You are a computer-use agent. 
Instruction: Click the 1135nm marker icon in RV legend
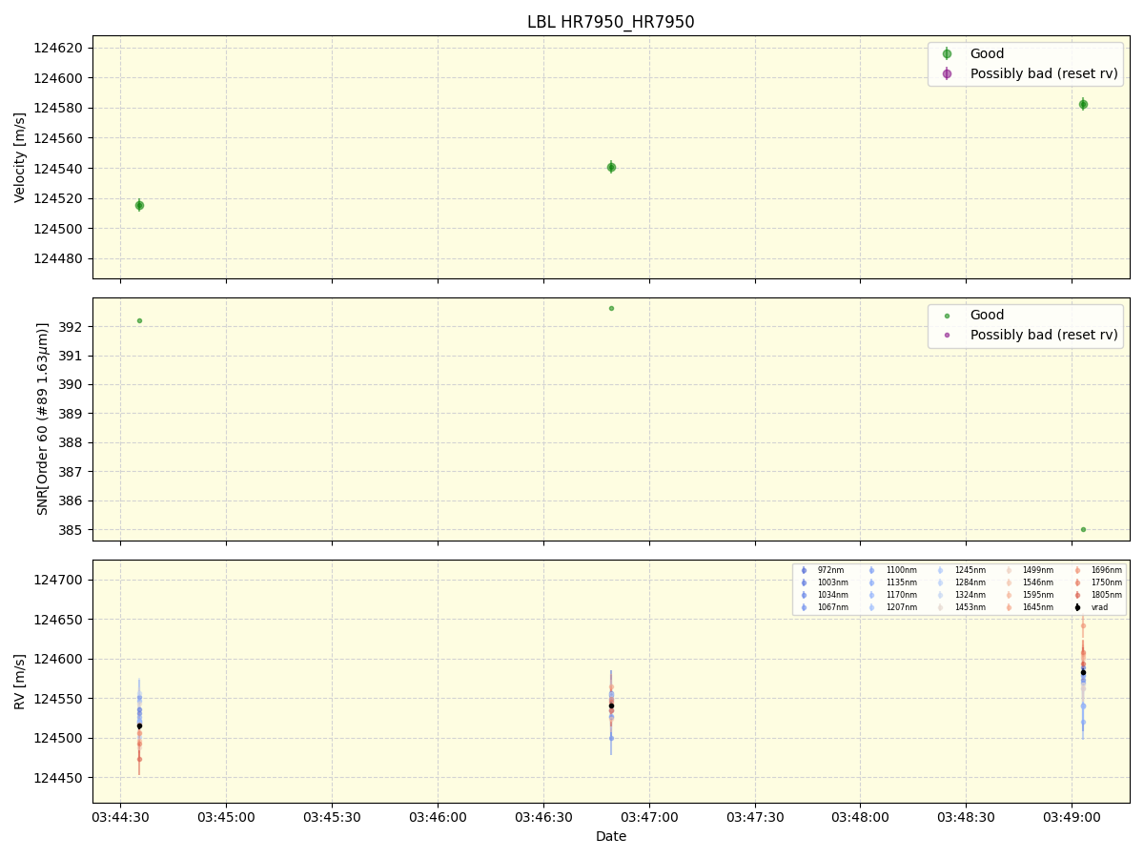click(x=871, y=582)
